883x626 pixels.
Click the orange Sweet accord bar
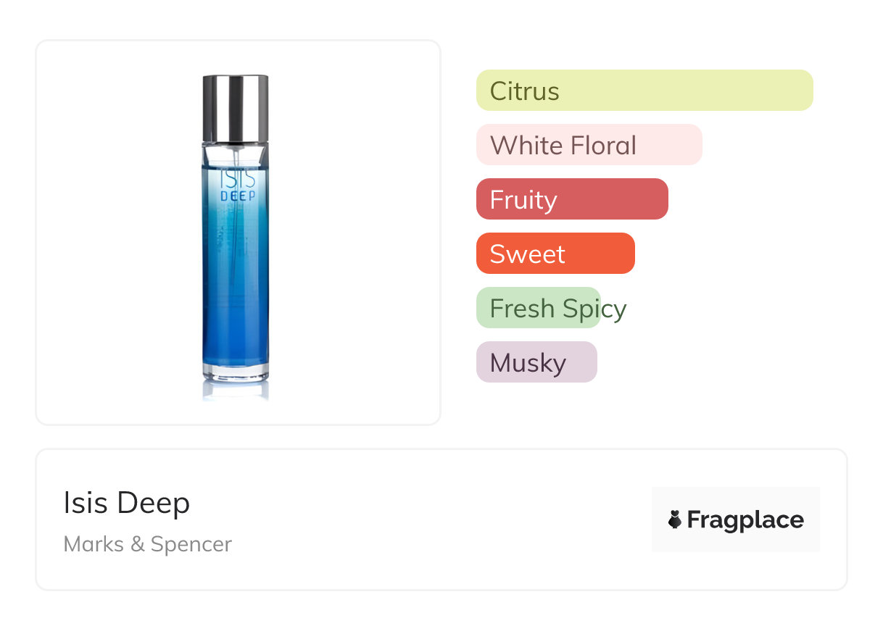[x=555, y=254]
